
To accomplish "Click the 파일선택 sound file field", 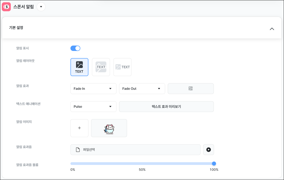I will click(x=135, y=149).
